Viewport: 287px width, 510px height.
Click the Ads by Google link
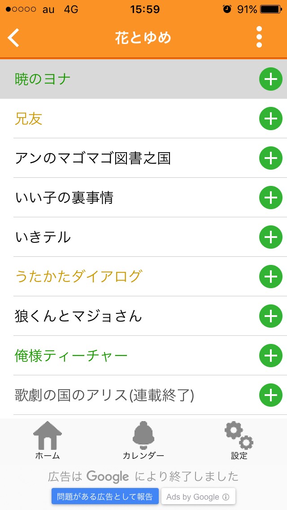198,497
